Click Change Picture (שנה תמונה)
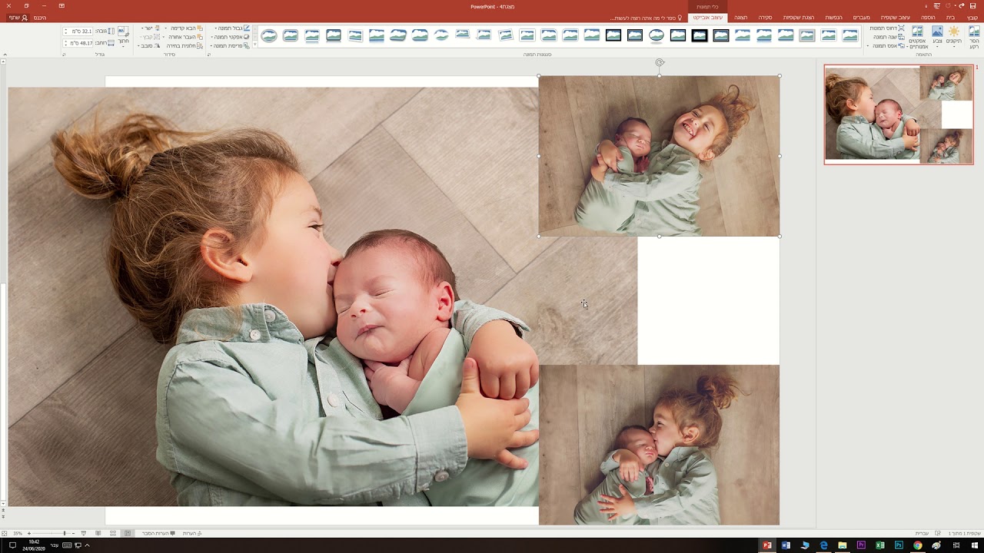The width and height of the screenshot is (984, 553). [x=889, y=37]
